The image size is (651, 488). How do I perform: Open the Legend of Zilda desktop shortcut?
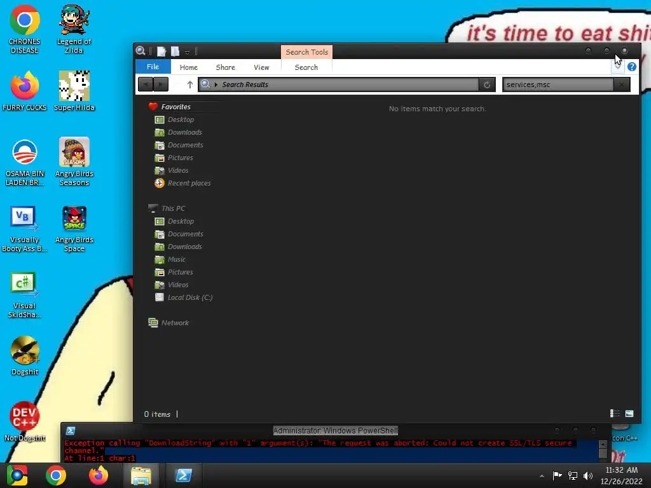(74, 29)
